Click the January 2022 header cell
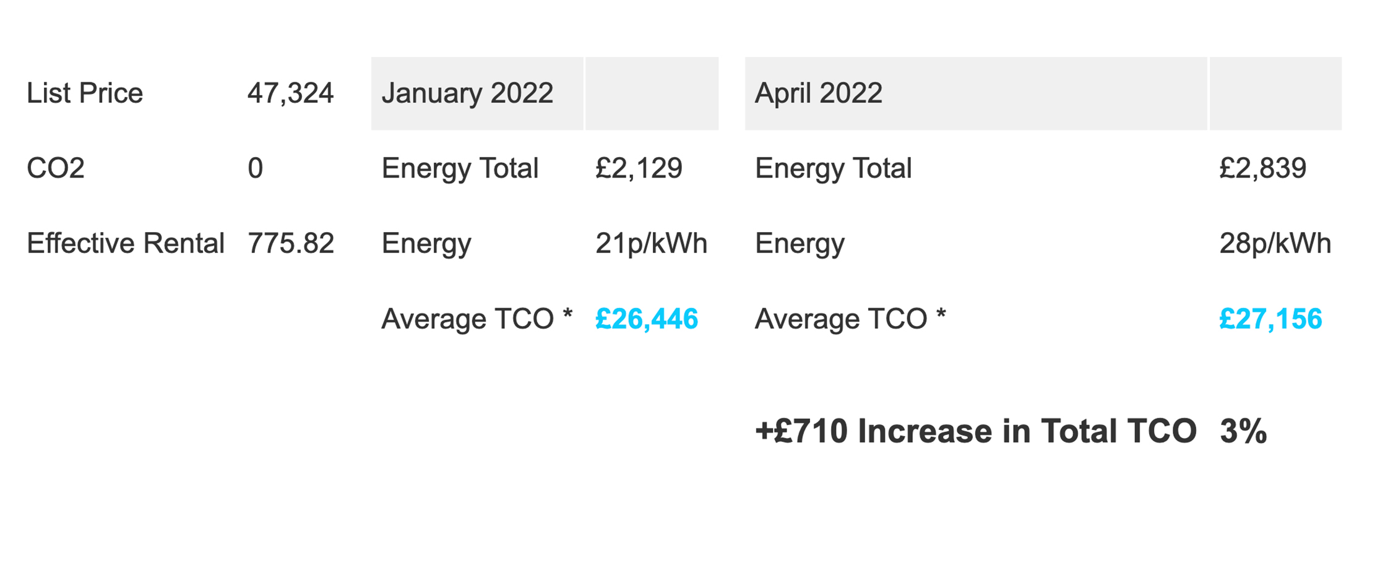Viewport: 1380px width, 568px height. click(467, 93)
